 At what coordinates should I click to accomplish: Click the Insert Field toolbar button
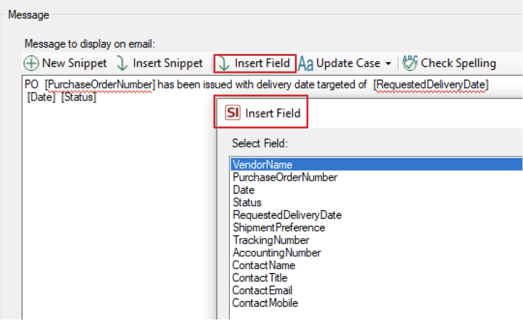pyautogui.click(x=254, y=63)
